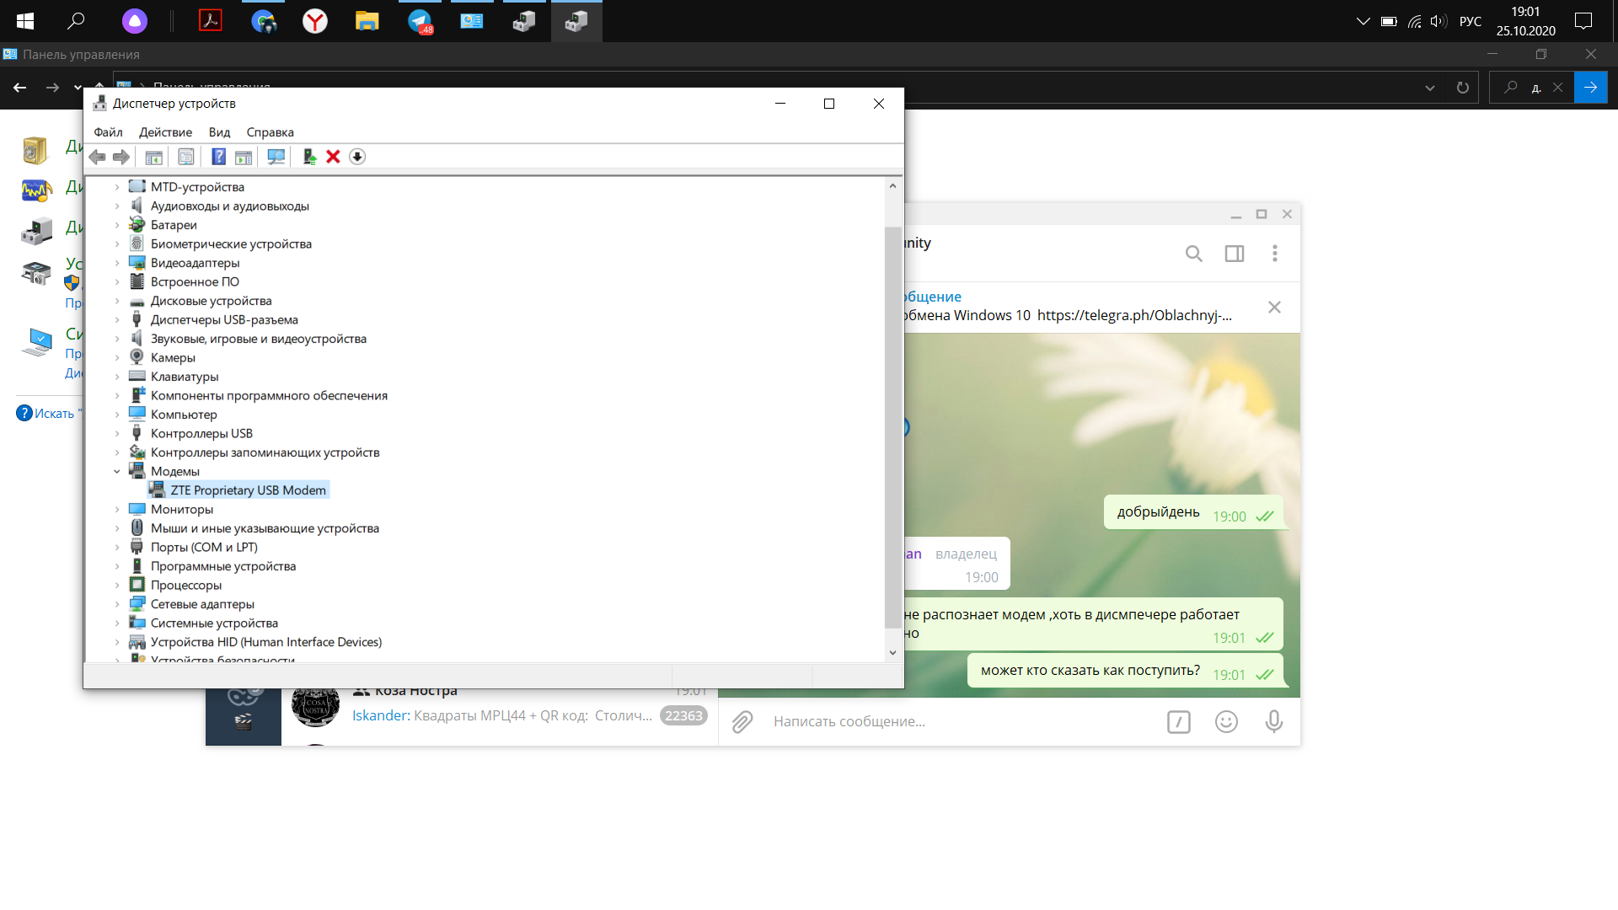Click the taskbar search magnifier
Image resolution: width=1618 pixels, height=910 pixels.
[76, 21]
